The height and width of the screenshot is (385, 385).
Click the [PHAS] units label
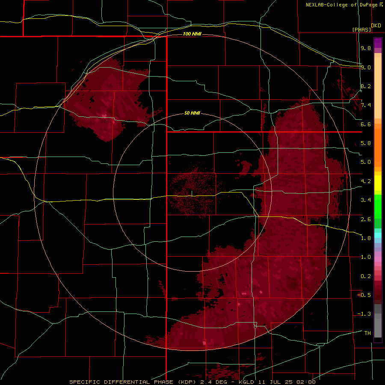pyautogui.click(x=361, y=30)
